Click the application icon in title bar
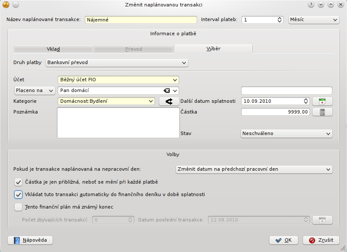The width and height of the screenshot is (347, 252). click(6, 5)
